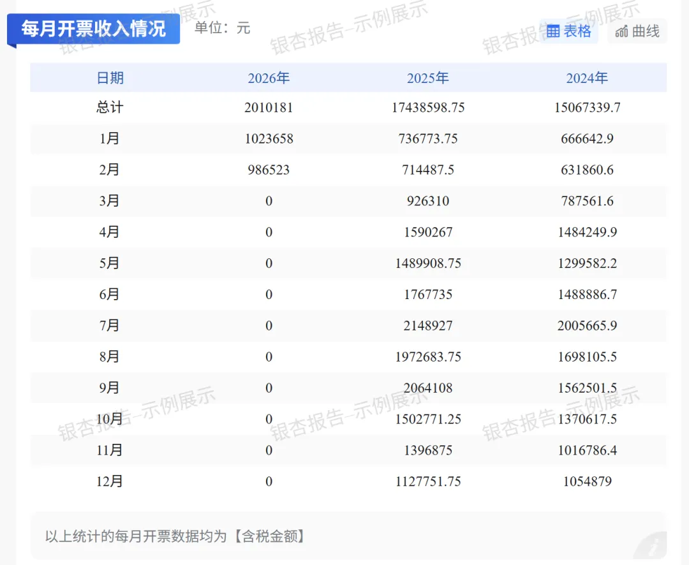Image resolution: width=689 pixels, height=565 pixels.
Task: Click the 12月 row label
Action: 110,481
